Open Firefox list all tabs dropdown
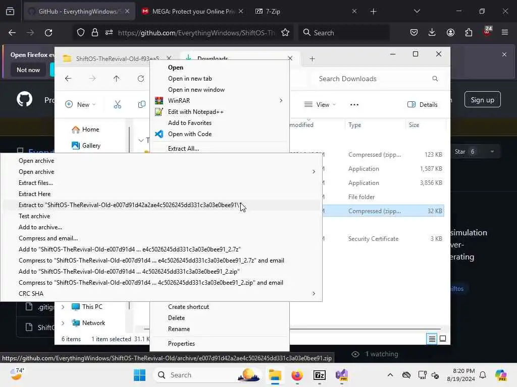The width and height of the screenshot is (517, 387). [417, 12]
